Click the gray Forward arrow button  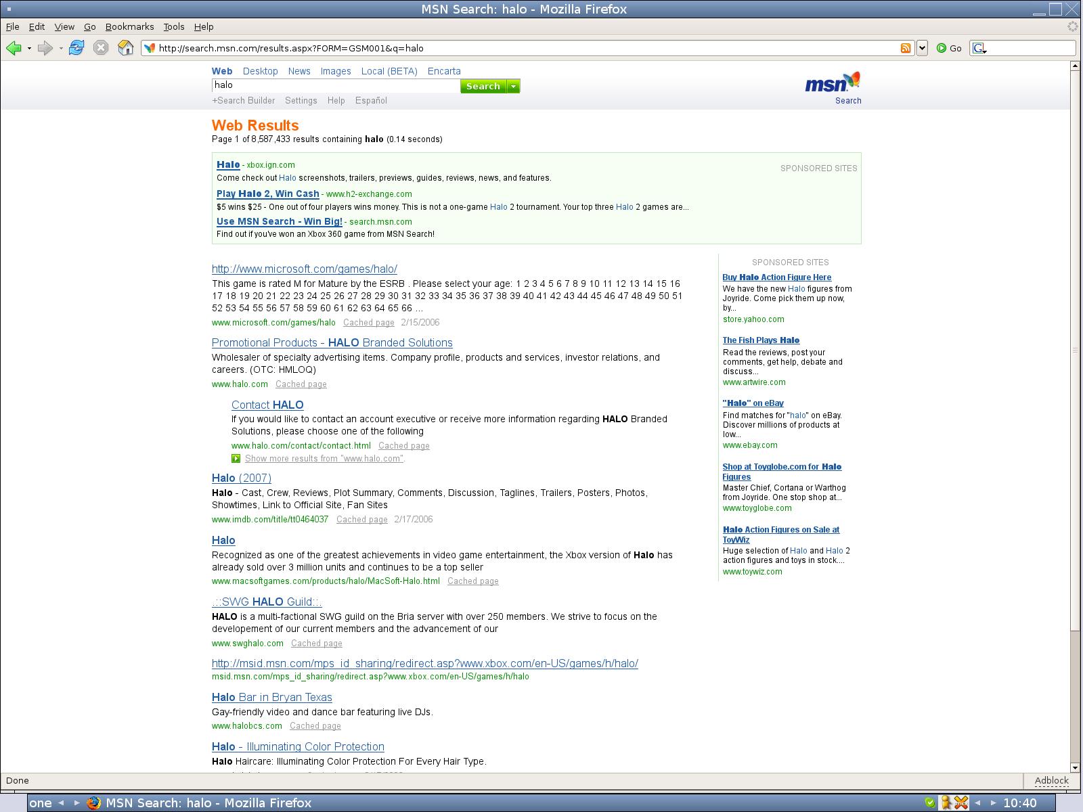tap(45, 48)
